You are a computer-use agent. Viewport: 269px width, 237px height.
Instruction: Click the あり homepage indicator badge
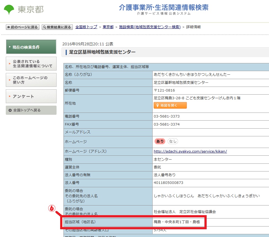click(160, 141)
